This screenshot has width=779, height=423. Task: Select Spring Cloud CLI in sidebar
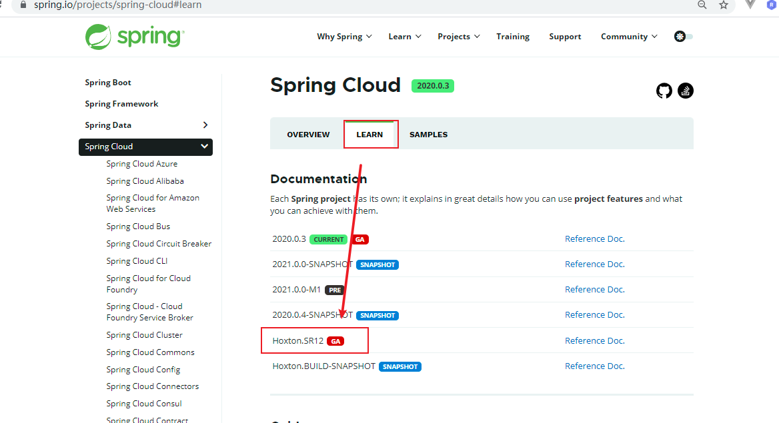[137, 261]
